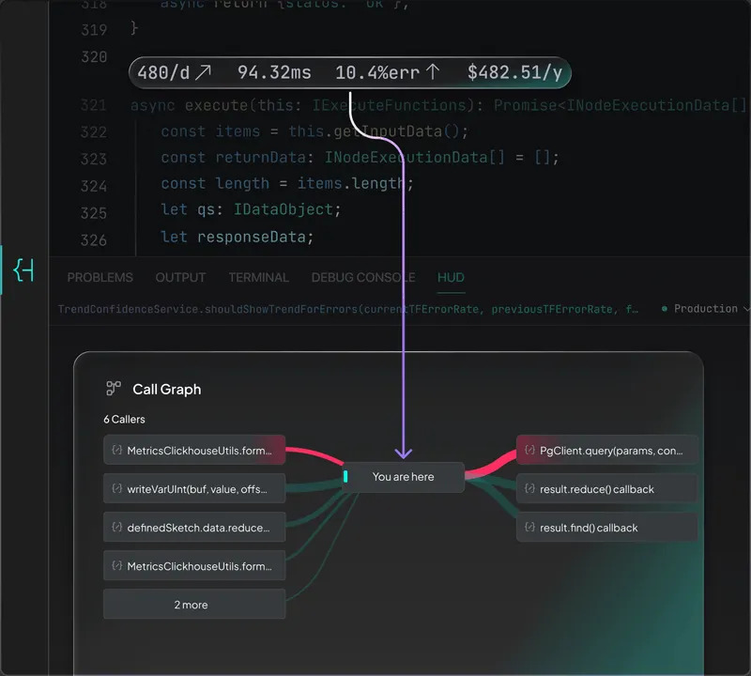Switch to the DEBUG CONSOLE tab
Viewport: 751px width, 676px height.
[x=362, y=277]
